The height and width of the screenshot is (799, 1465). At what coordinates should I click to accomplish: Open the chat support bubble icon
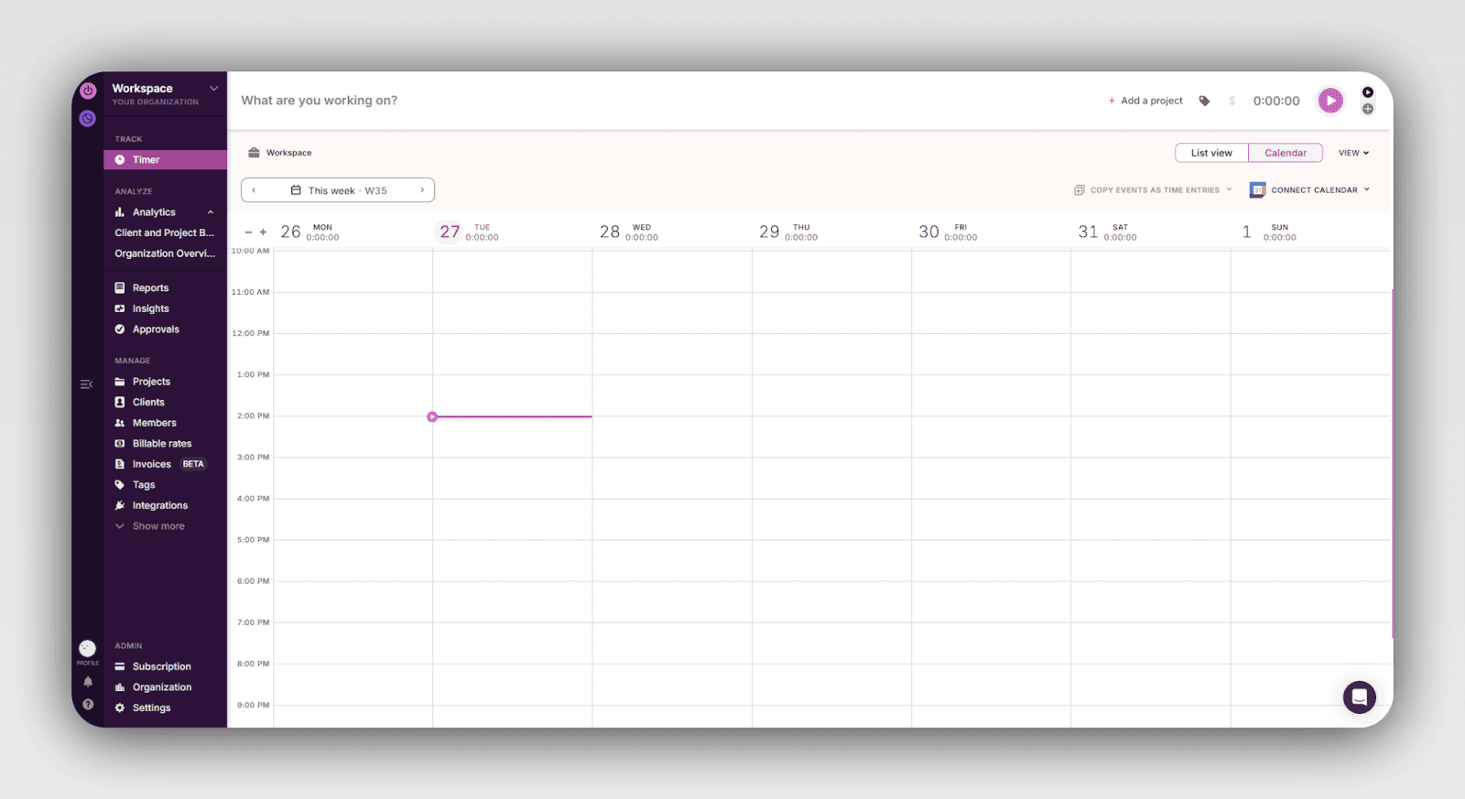1359,697
